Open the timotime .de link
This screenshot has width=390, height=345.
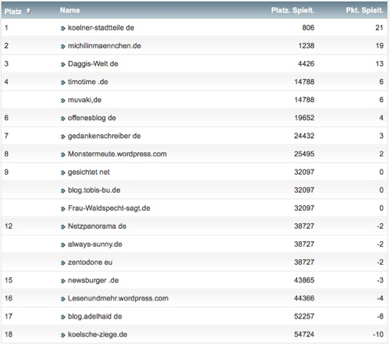pyautogui.click(x=88, y=82)
